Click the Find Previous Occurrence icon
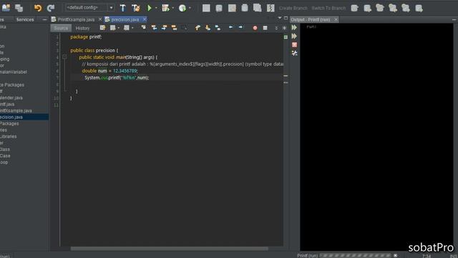Image resolution: width=458 pixels, height=258 pixels. point(154,28)
